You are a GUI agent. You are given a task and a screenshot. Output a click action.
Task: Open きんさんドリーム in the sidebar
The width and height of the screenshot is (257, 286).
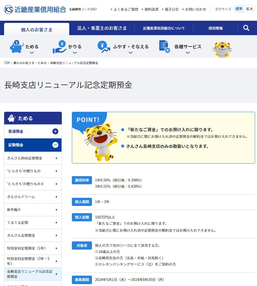coord(33,197)
